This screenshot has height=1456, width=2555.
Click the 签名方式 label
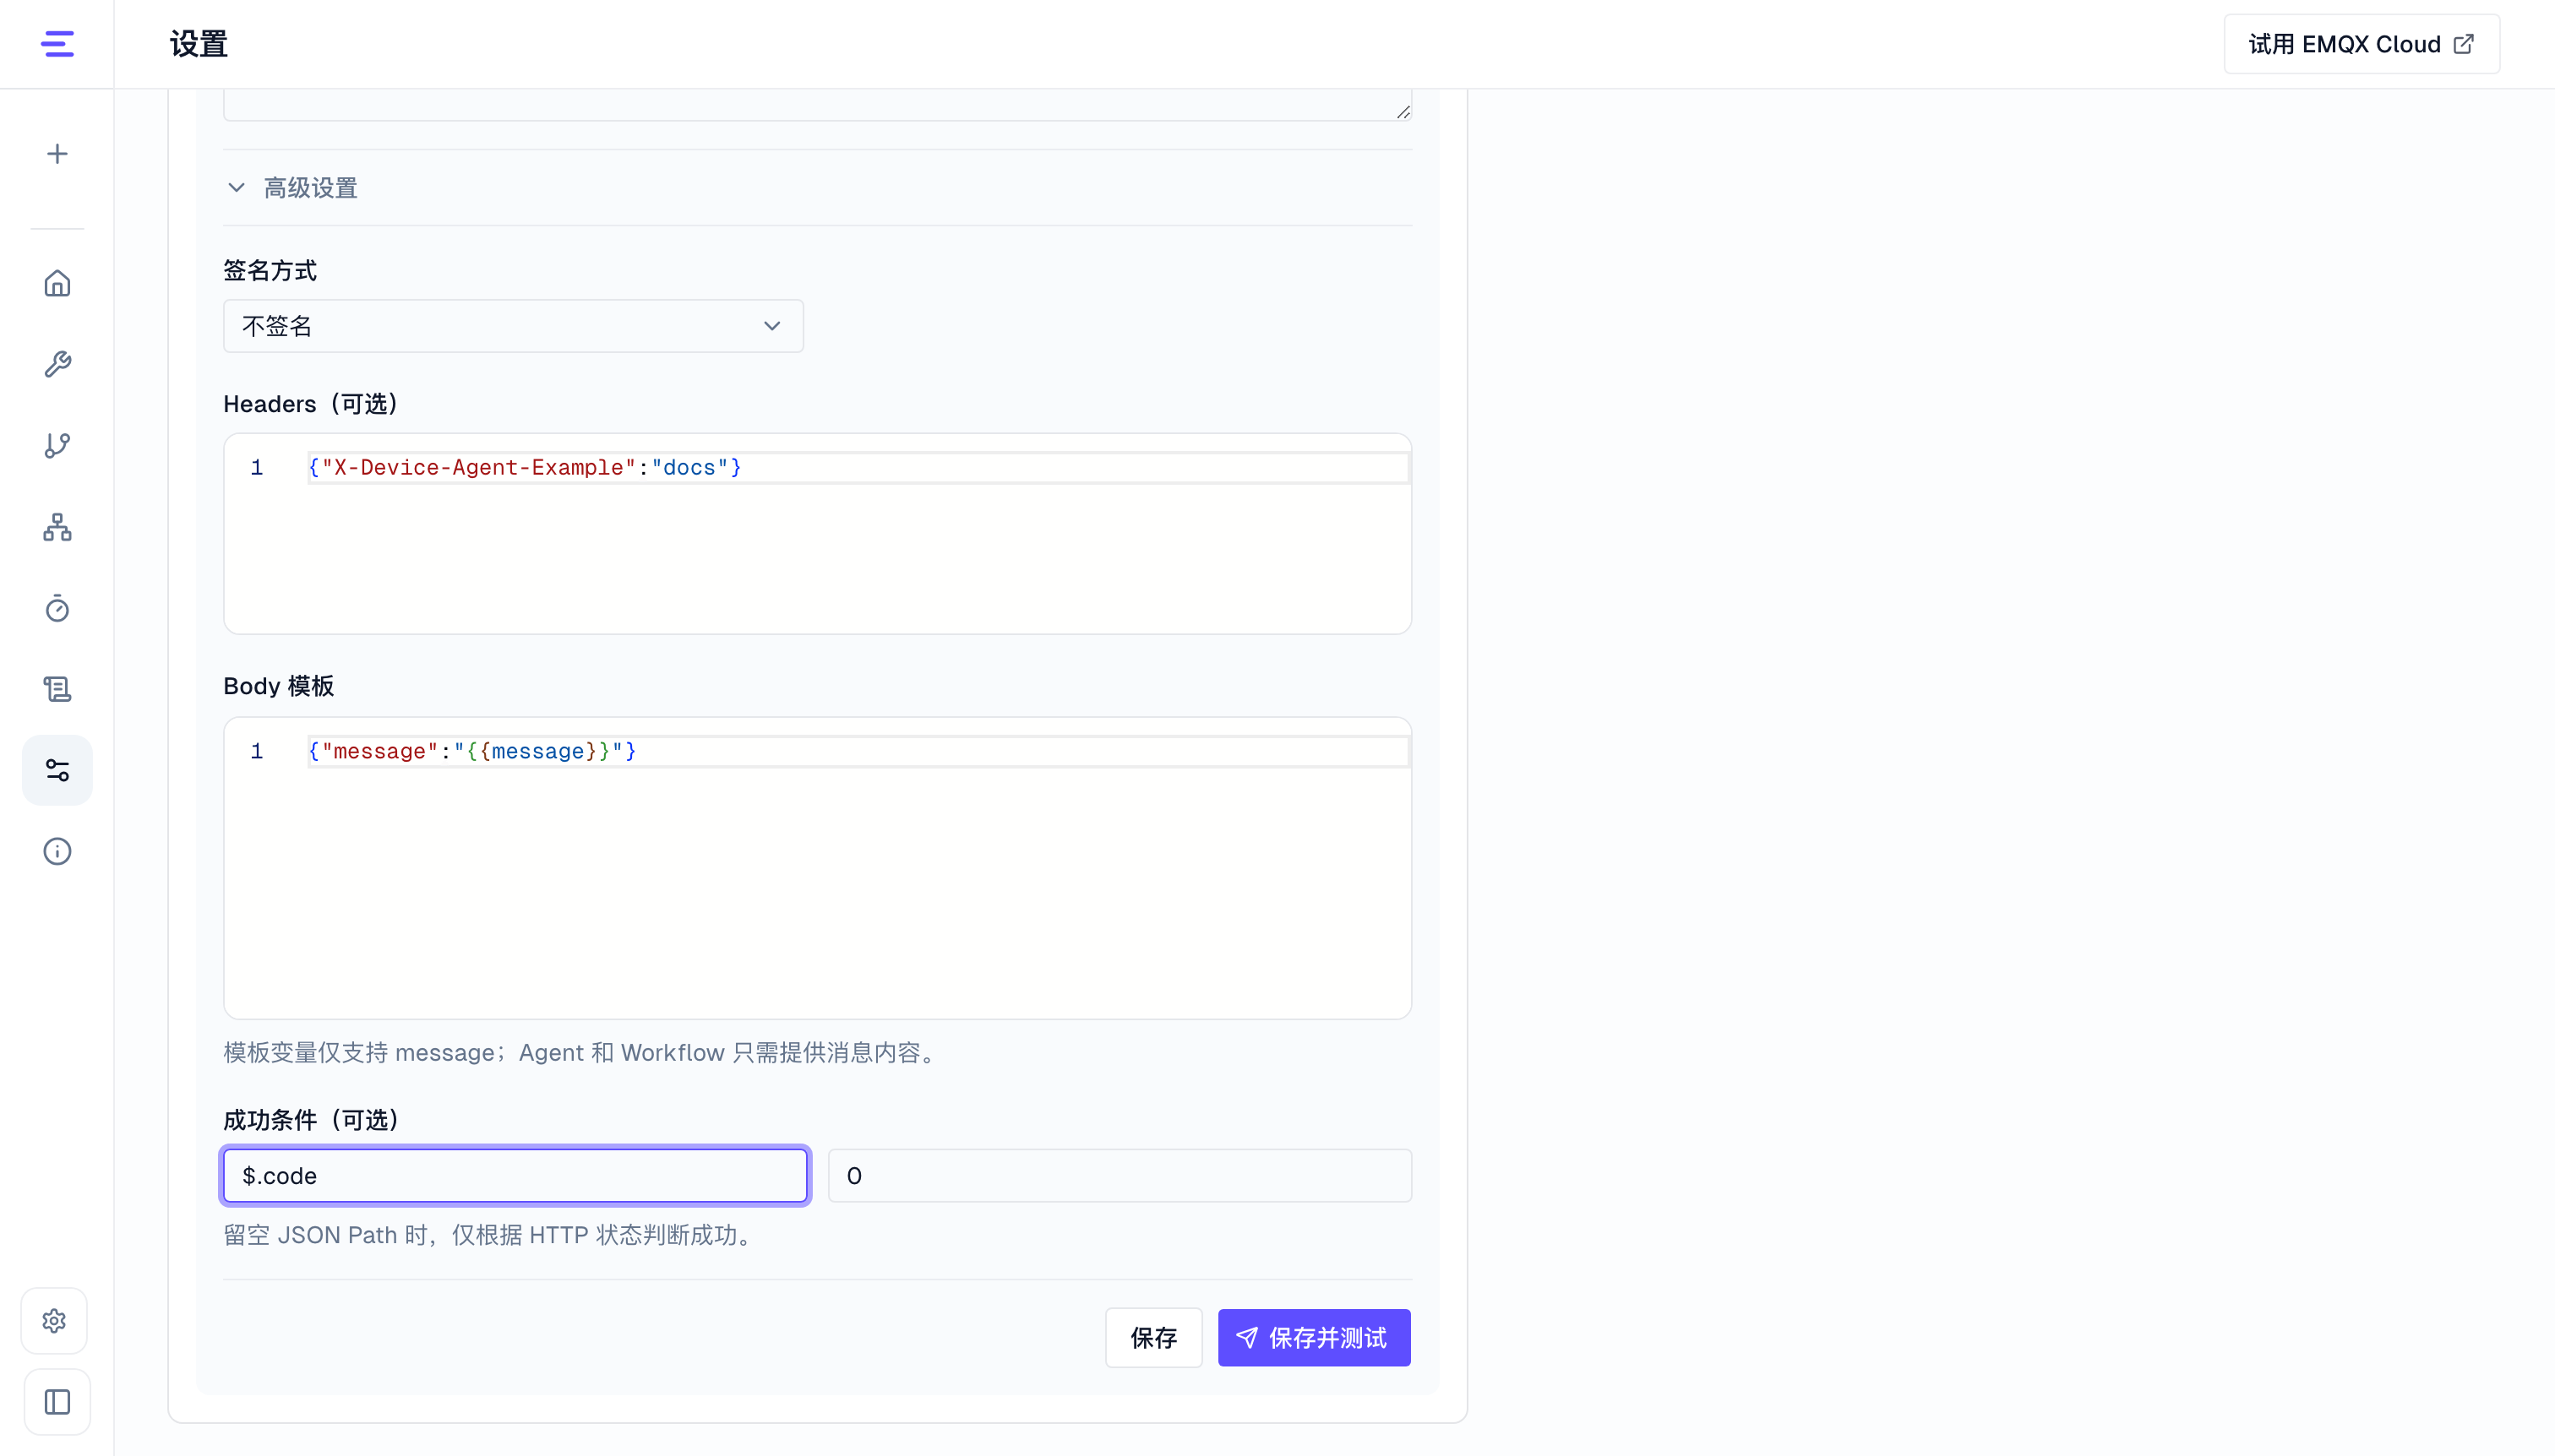point(270,271)
